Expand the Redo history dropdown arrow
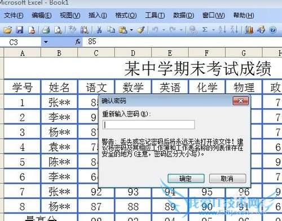 pyautogui.click(x=181, y=30)
